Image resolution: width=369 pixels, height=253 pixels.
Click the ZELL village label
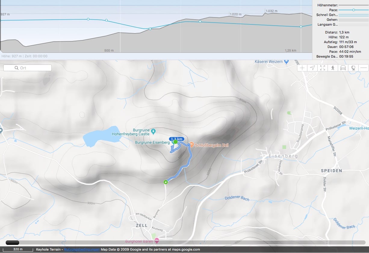[x=142, y=226]
